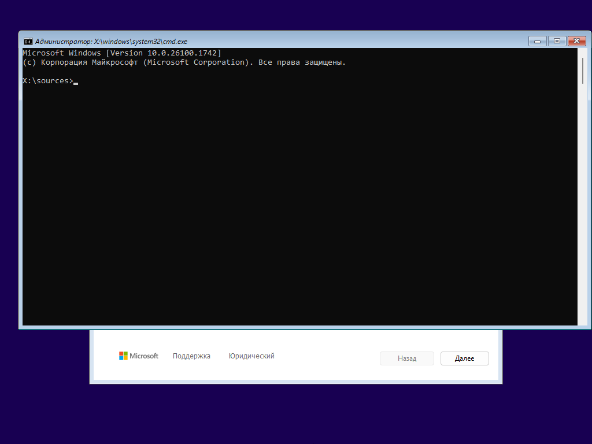Click the yellow square of the Microsoft logo
Screen dimensions: 592x444
point(125,358)
